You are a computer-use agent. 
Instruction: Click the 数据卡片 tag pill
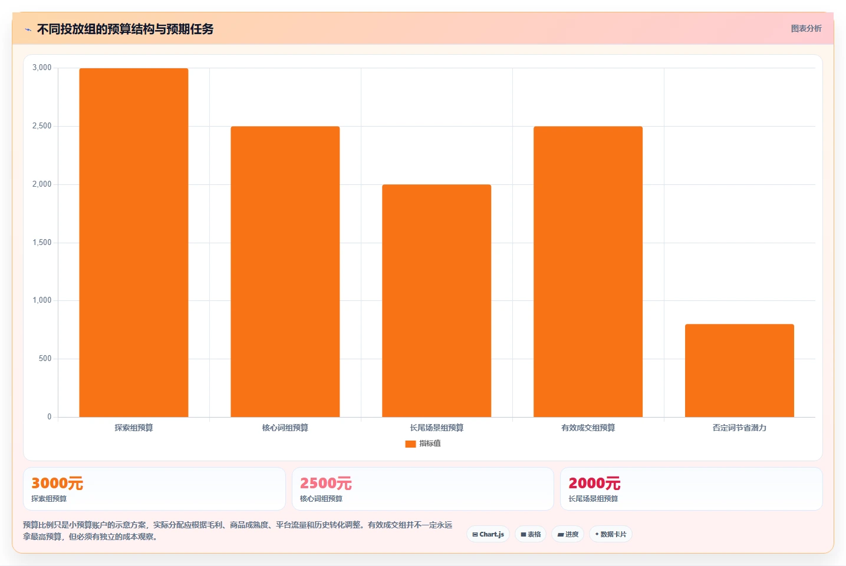coord(611,534)
